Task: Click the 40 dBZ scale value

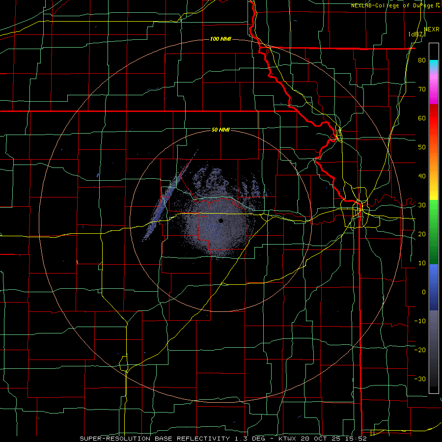Action: 422,176
